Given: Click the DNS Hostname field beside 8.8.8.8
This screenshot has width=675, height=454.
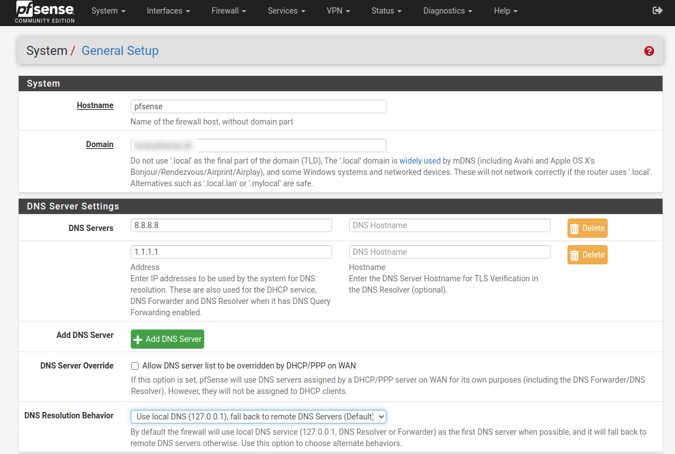Looking at the screenshot, I should pos(449,225).
